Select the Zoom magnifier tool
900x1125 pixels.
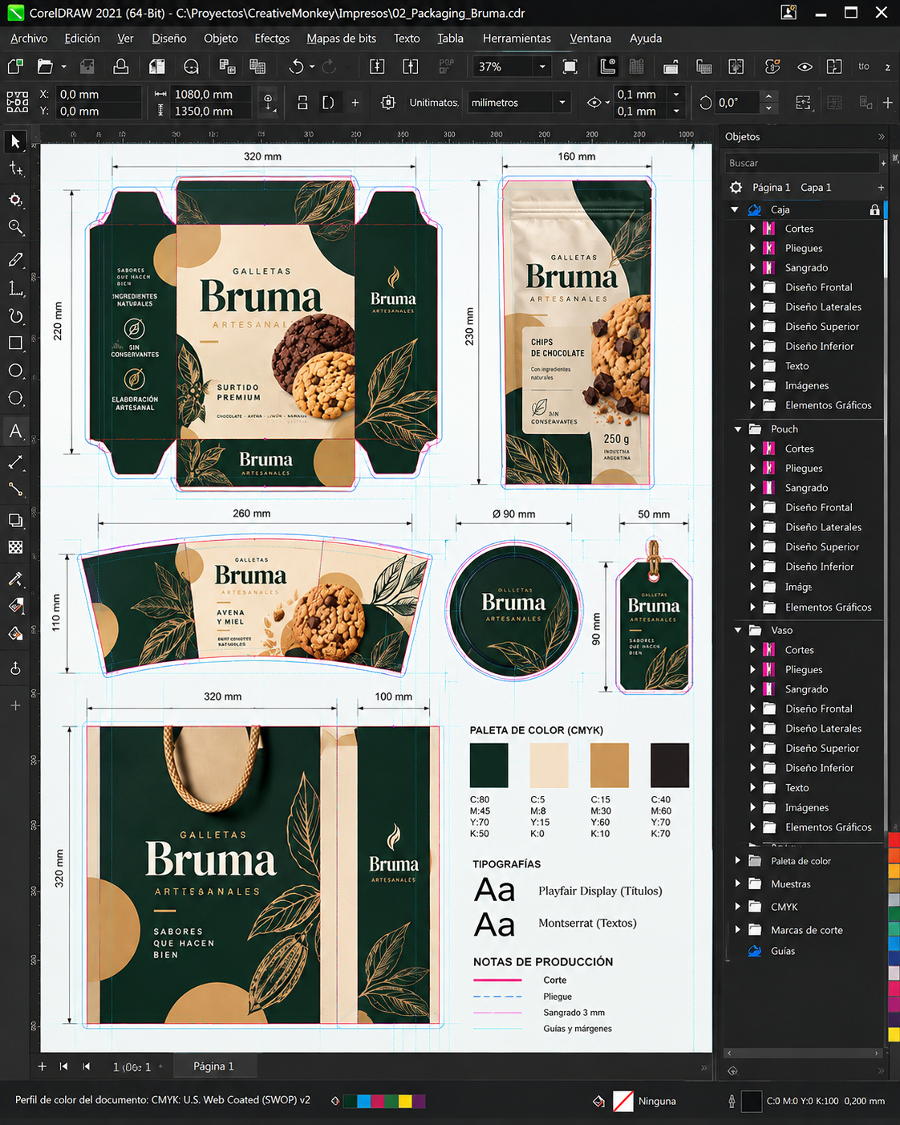(x=15, y=227)
